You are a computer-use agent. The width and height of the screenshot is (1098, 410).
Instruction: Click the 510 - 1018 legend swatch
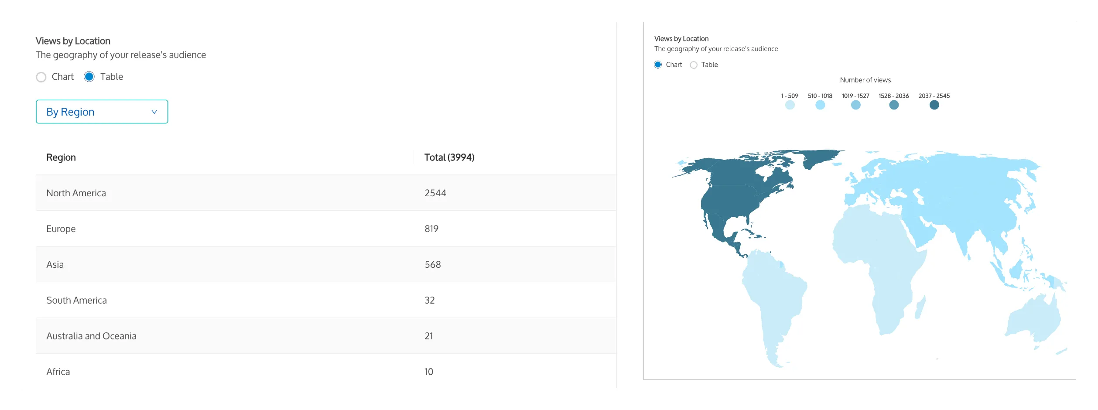coord(820,105)
